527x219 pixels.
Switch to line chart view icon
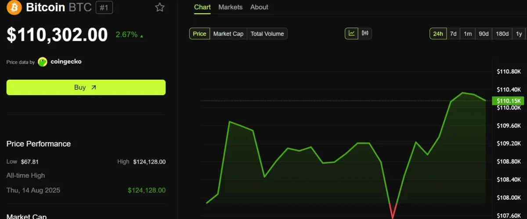point(352,34)
